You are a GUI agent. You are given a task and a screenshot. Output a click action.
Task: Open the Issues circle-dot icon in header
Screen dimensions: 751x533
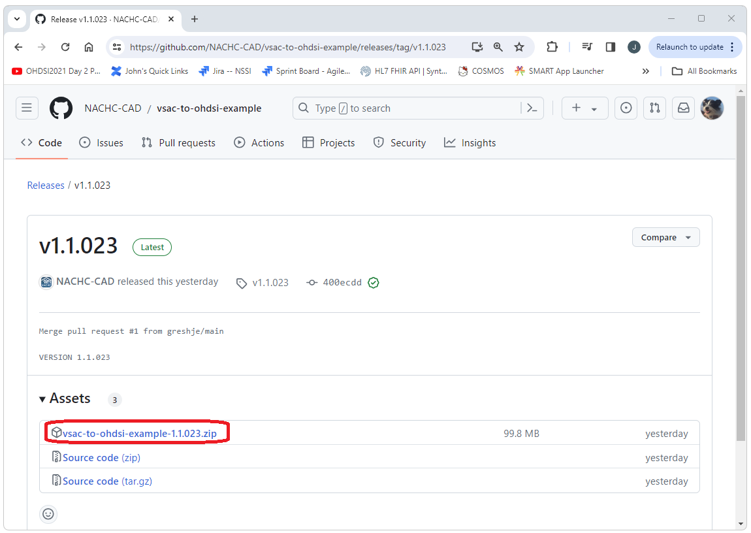[626, 108]
